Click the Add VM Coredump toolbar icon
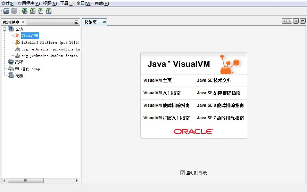The height and width of the screenshot is (192, 307). tap(41, 11)
